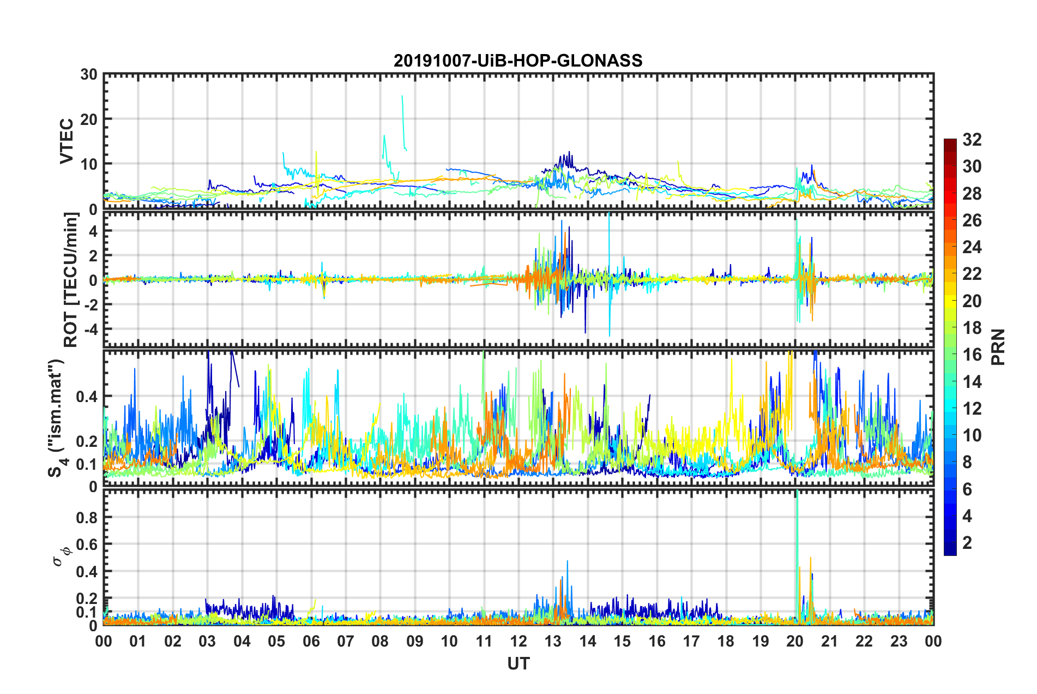Image resolution: width=1037 pixels, height=694 pixels.
Task: Select the S4 ("ism.mat") y-axis label
Action: pos(56,418)
